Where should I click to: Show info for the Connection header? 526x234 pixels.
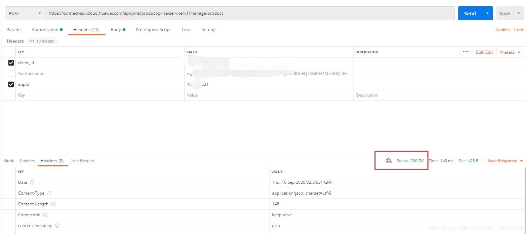click(x=45, y=215)
